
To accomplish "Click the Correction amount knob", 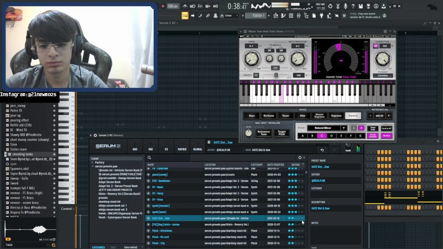I will click(382, 58).
